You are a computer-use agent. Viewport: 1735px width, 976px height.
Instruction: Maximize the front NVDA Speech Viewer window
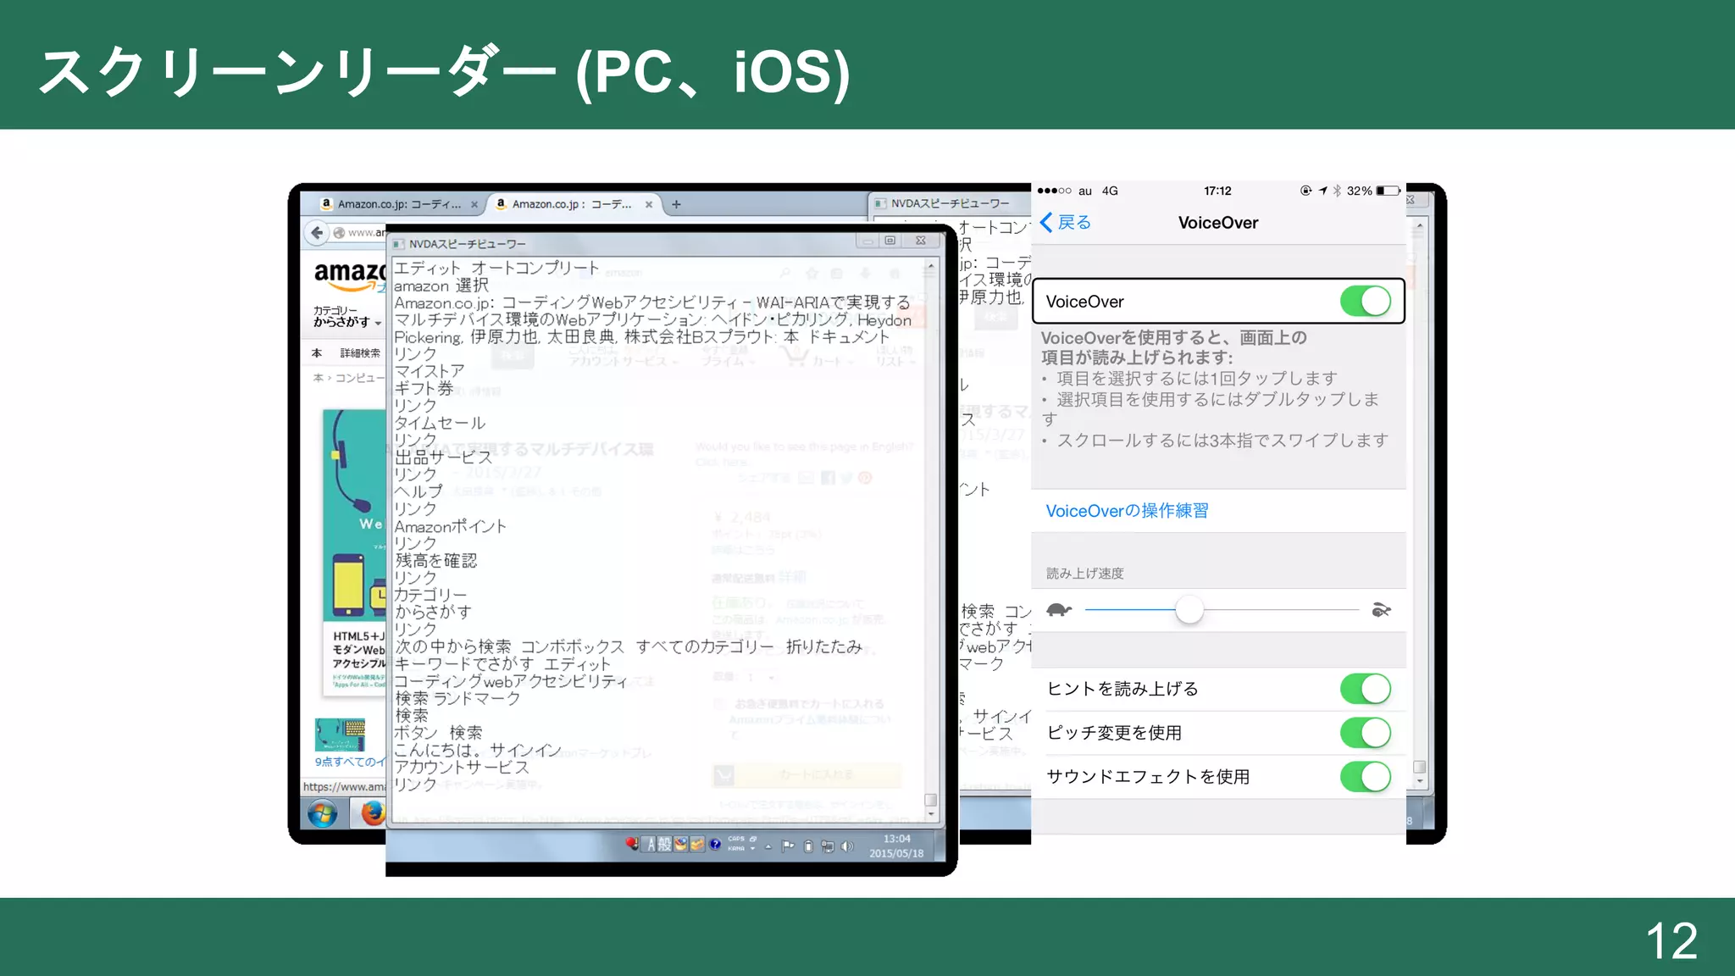pyautogui.click(x=890, y=241)
